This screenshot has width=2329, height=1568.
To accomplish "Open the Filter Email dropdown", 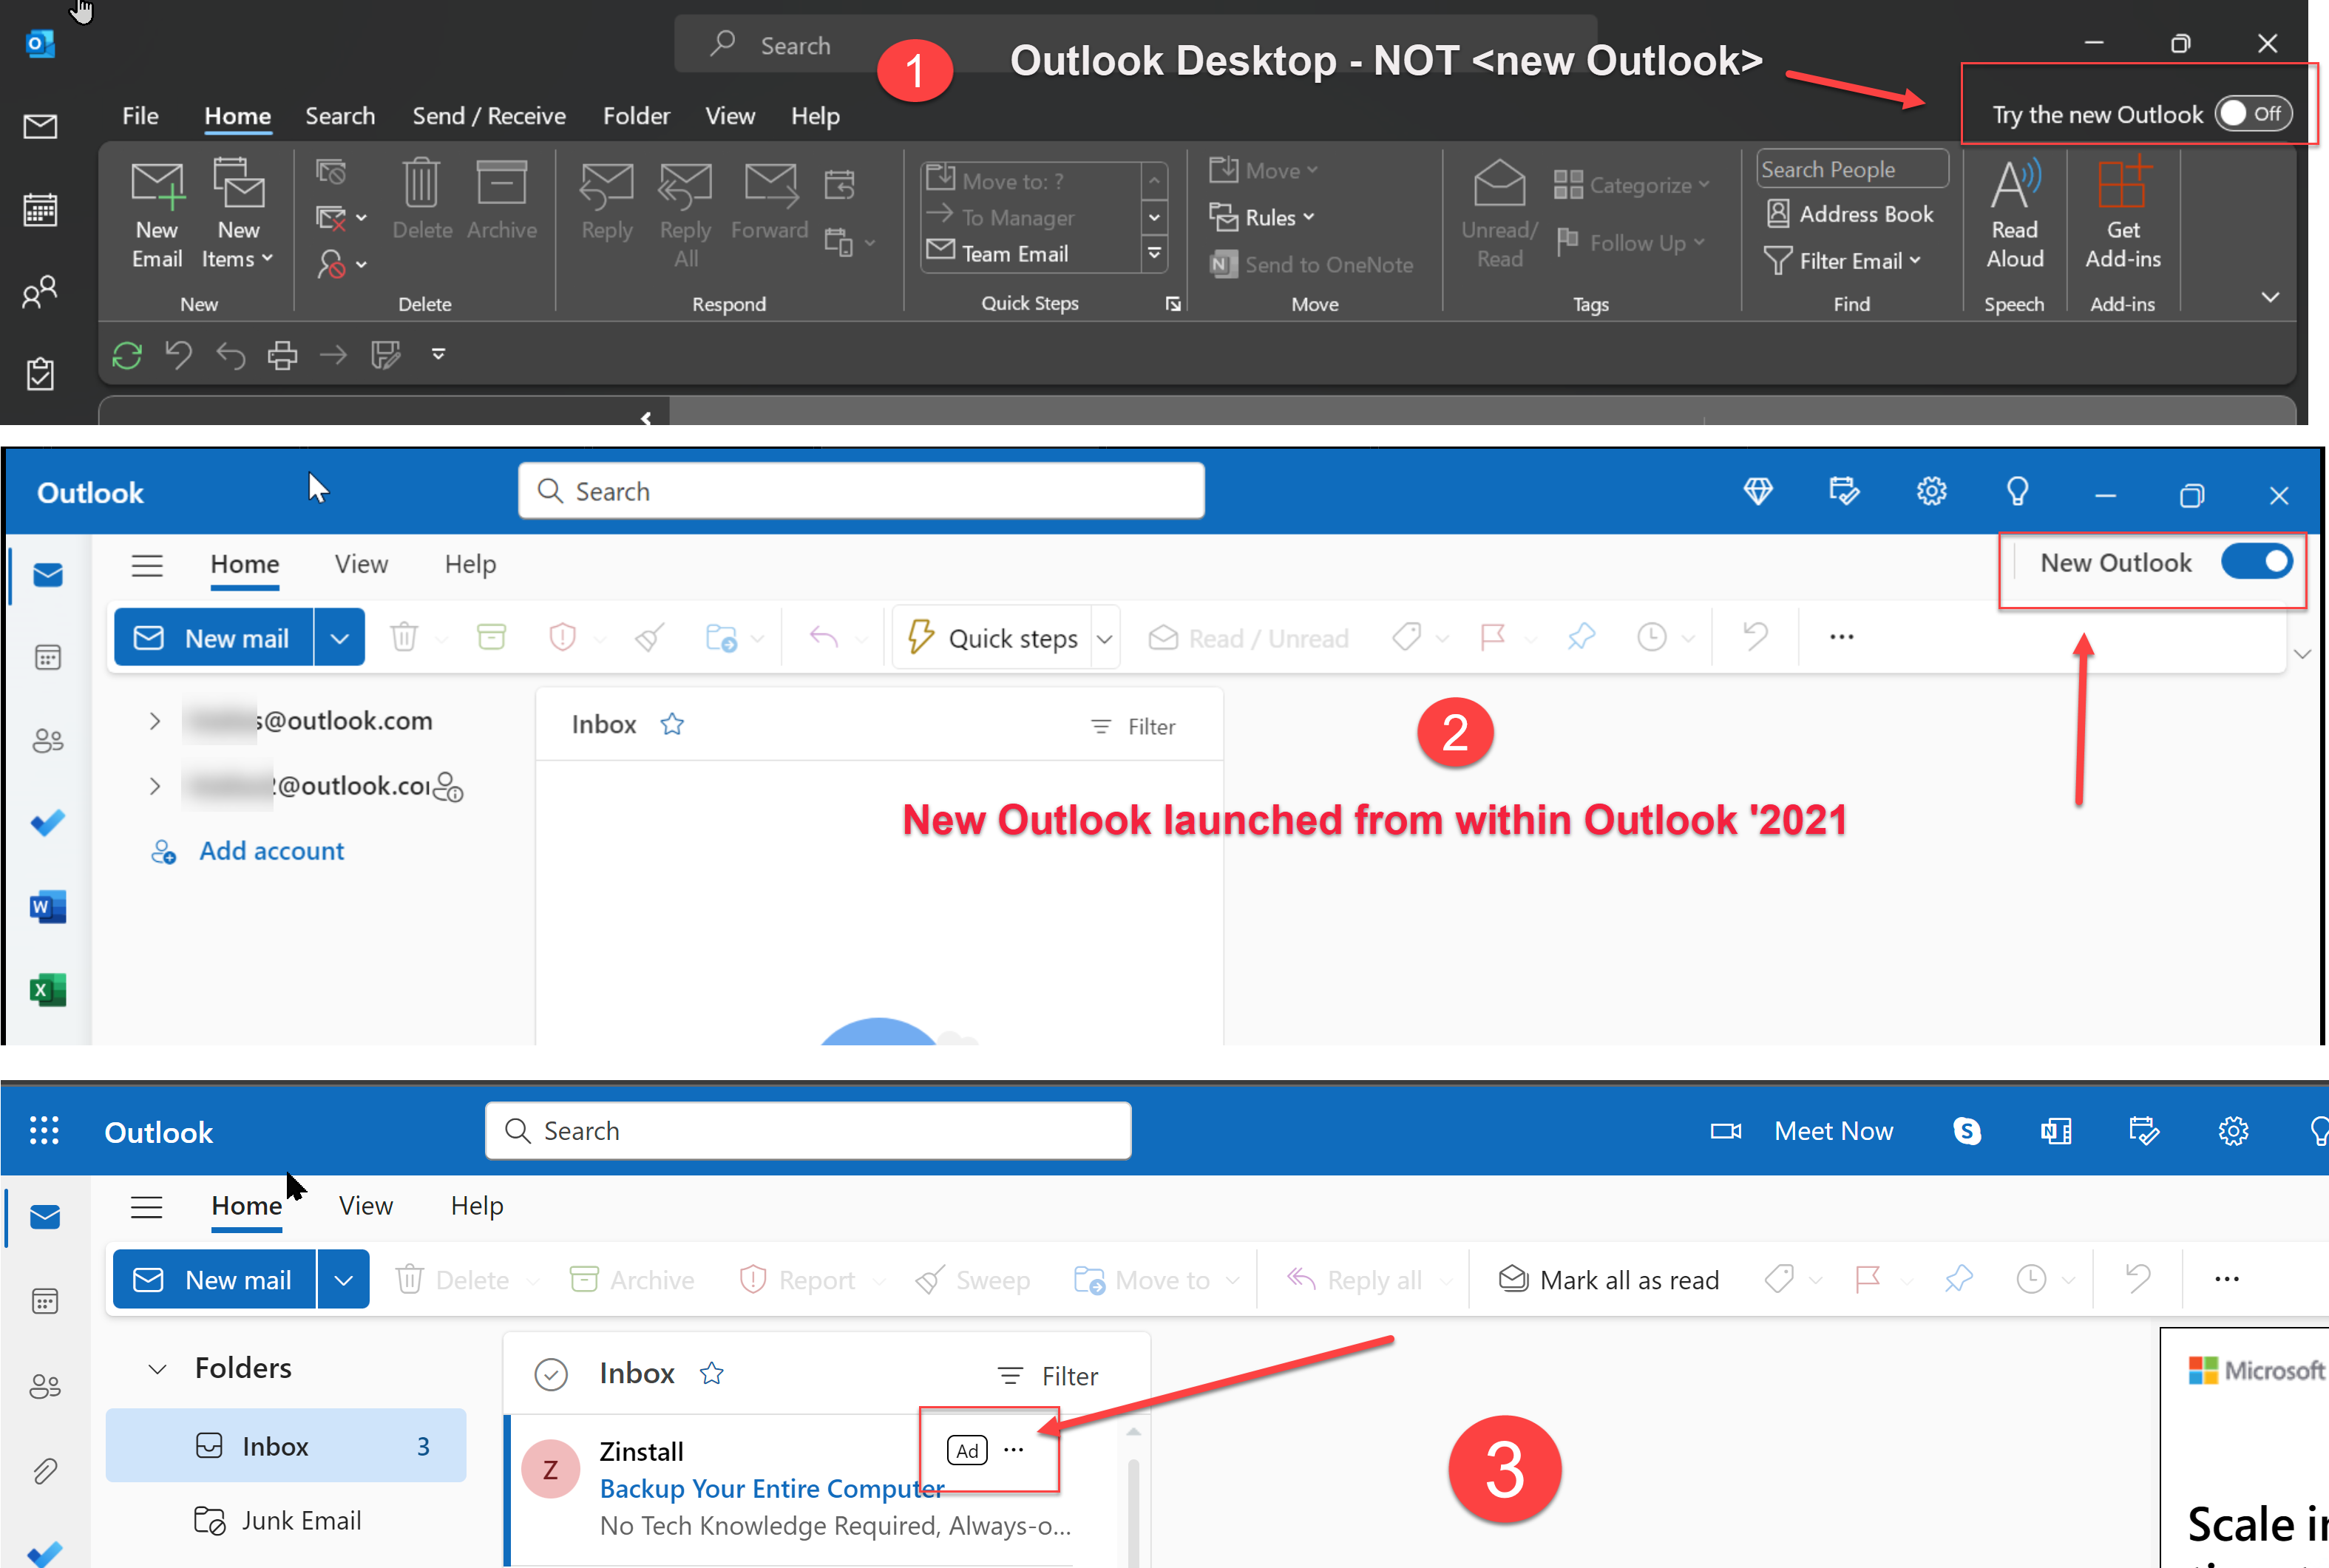I will pos(1842,260).
